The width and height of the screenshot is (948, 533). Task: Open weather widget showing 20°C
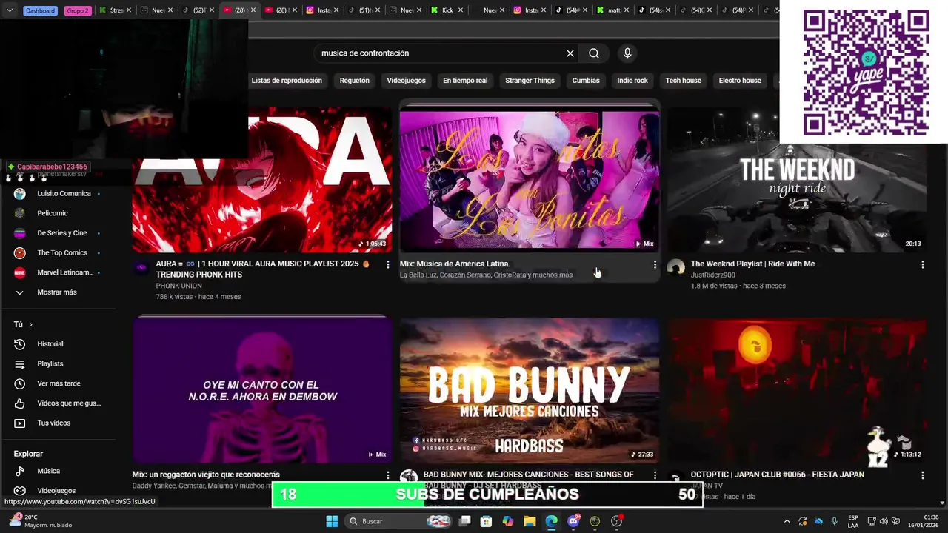point(41,521)
